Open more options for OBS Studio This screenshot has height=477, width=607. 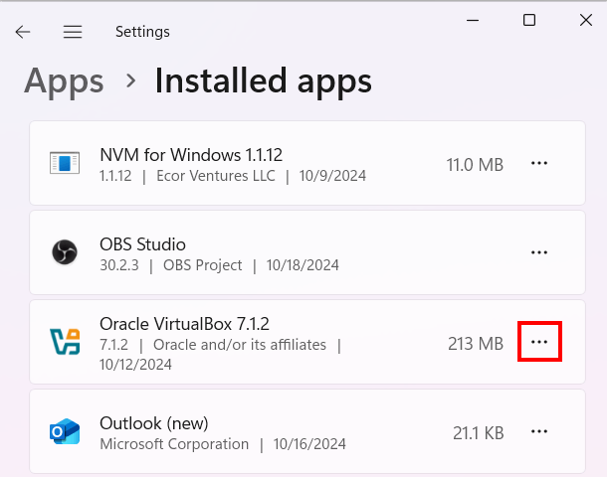[539, 253]
